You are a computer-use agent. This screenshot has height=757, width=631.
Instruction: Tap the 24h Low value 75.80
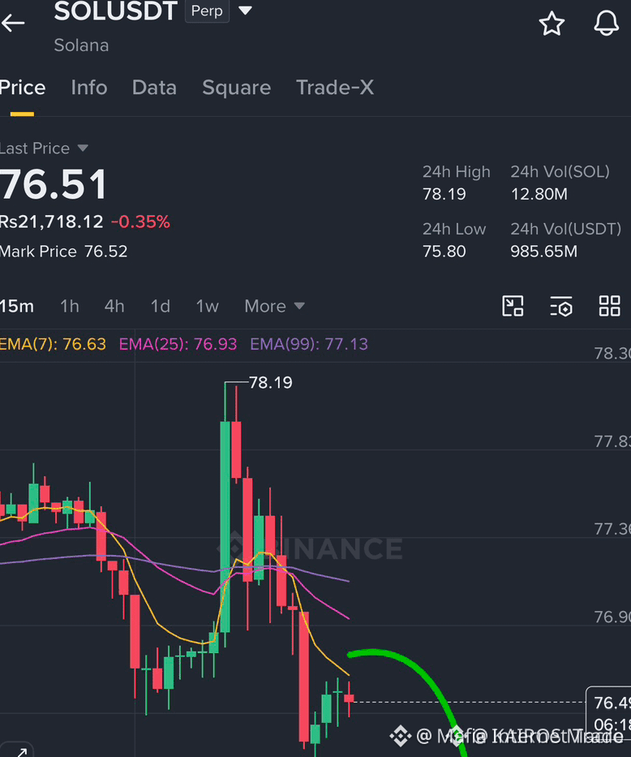444,252
